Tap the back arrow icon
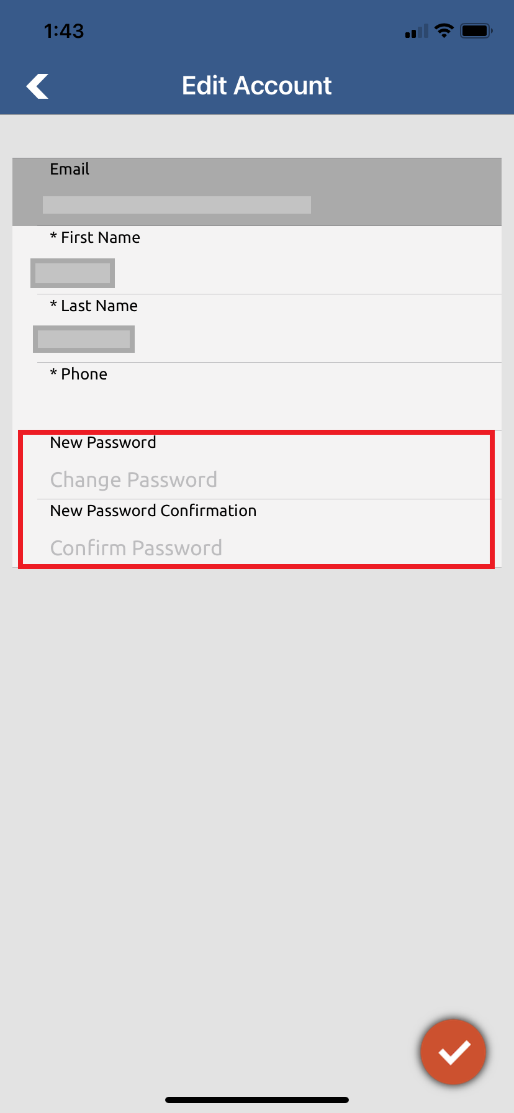Screen dimensions: 514x1113 coord(37,86)
